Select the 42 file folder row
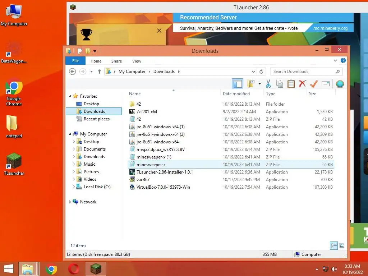 click(231, 104)
